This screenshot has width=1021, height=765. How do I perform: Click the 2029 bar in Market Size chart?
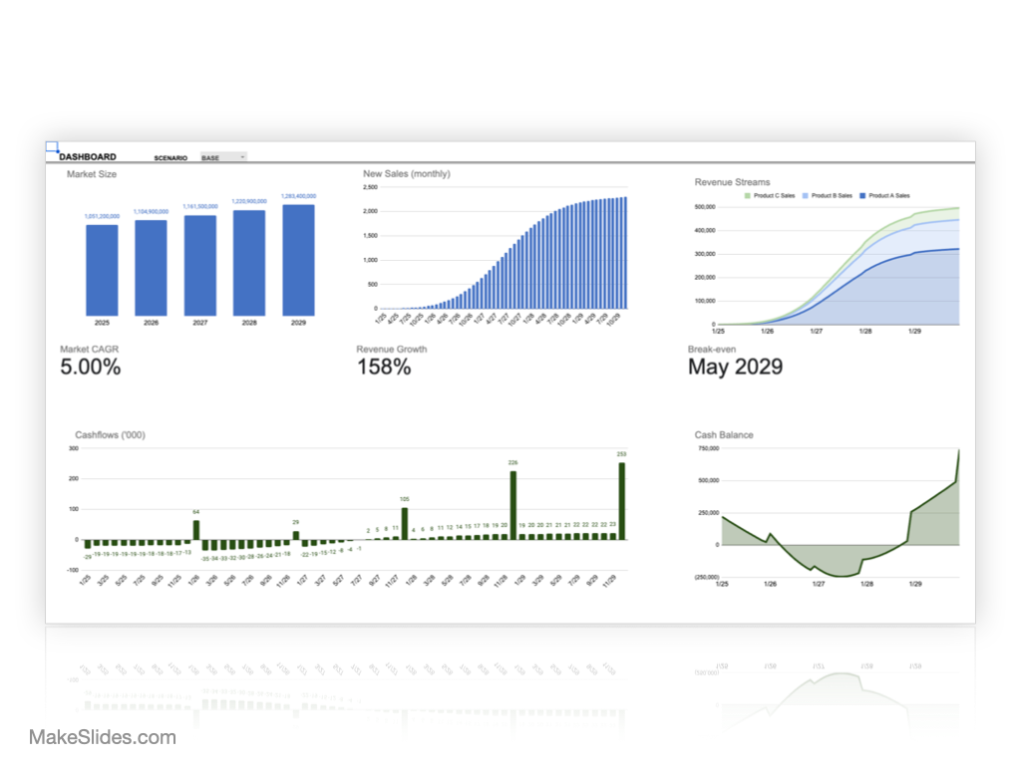pyautogui.click(x=298, y=259)
